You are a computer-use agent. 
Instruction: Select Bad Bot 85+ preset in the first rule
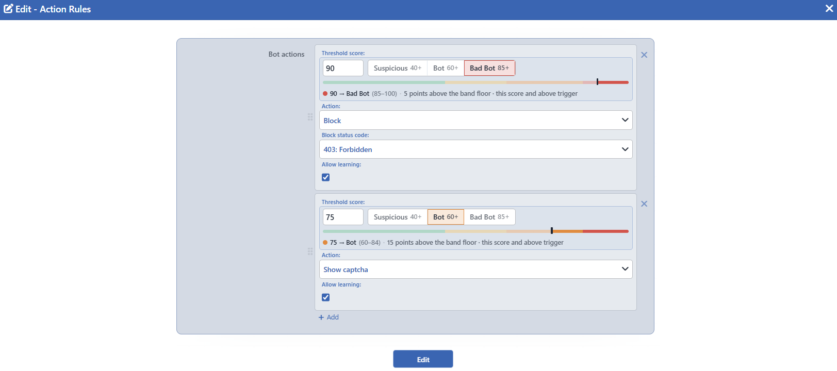pyautogui.click(x=489, y=68)
